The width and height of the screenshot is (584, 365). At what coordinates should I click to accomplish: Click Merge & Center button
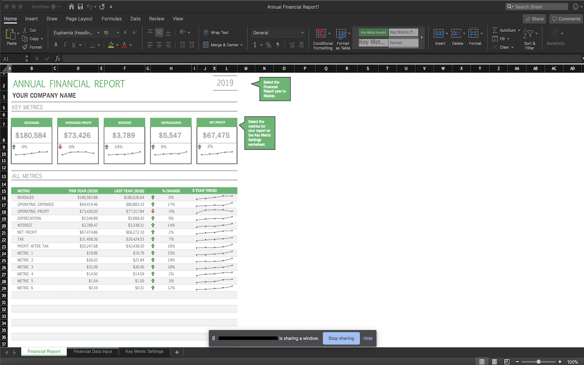click(223, 45)
